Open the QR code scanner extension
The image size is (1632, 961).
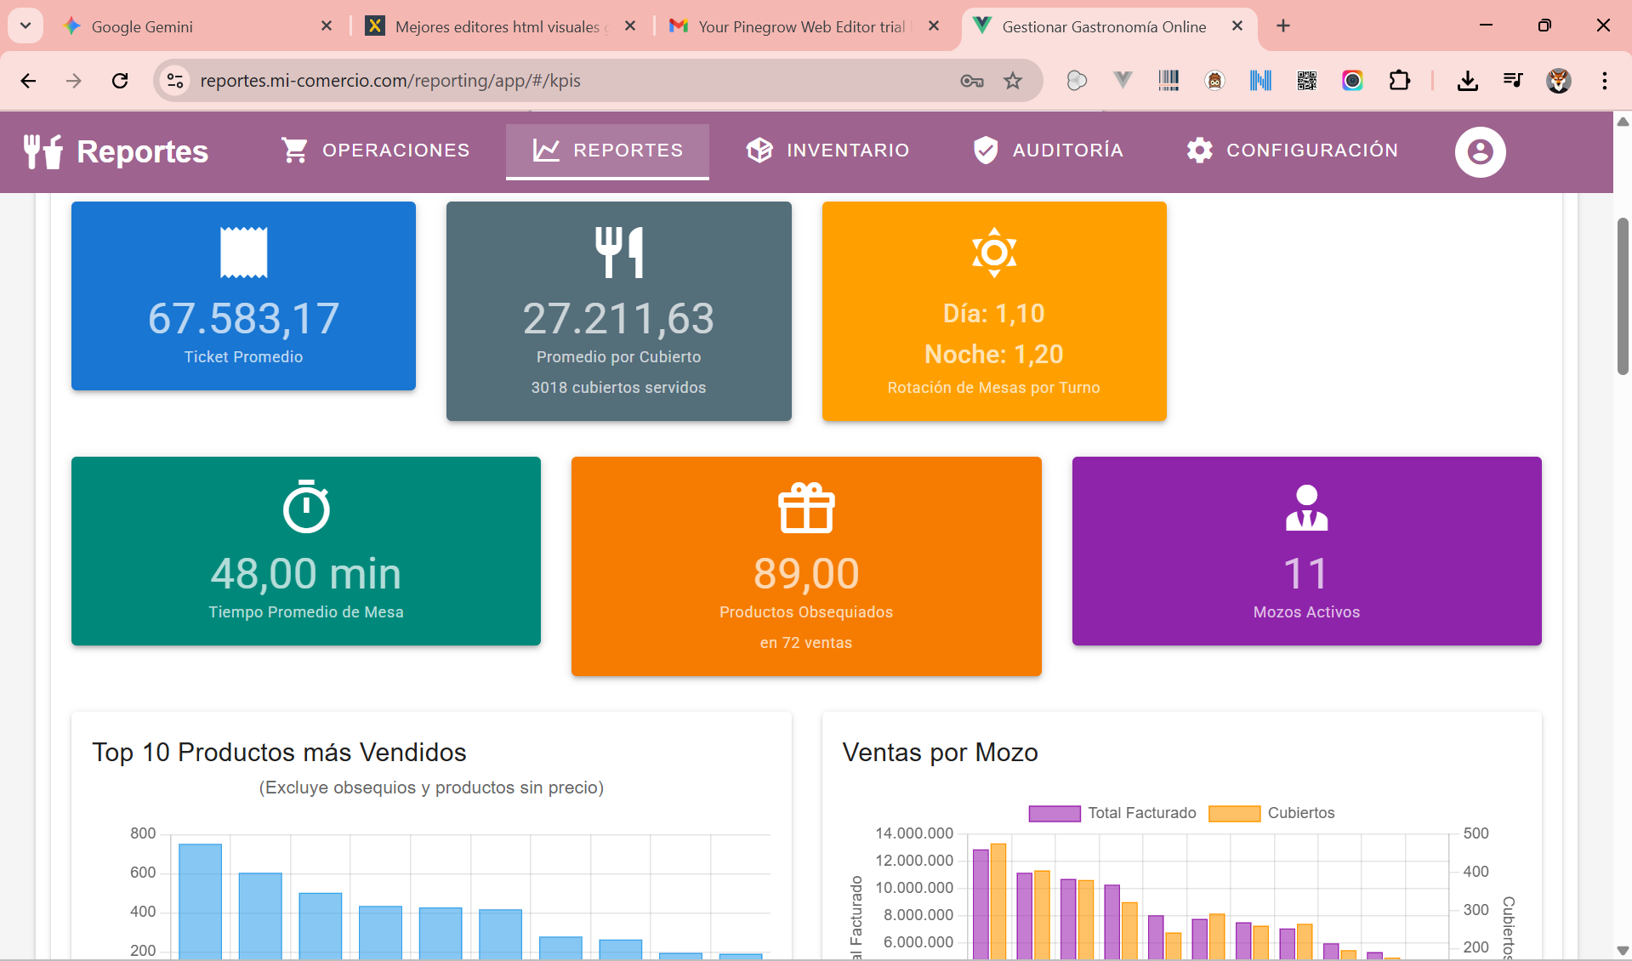(x=1306, y=80)
